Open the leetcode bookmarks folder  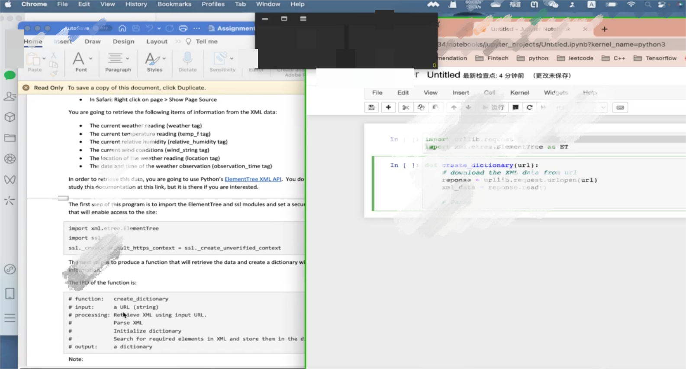[575, 58]
